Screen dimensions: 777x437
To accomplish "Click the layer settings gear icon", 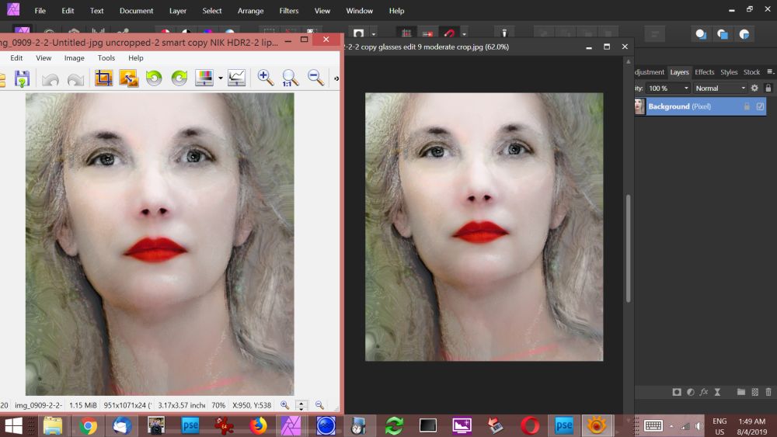I will point(754,88).
